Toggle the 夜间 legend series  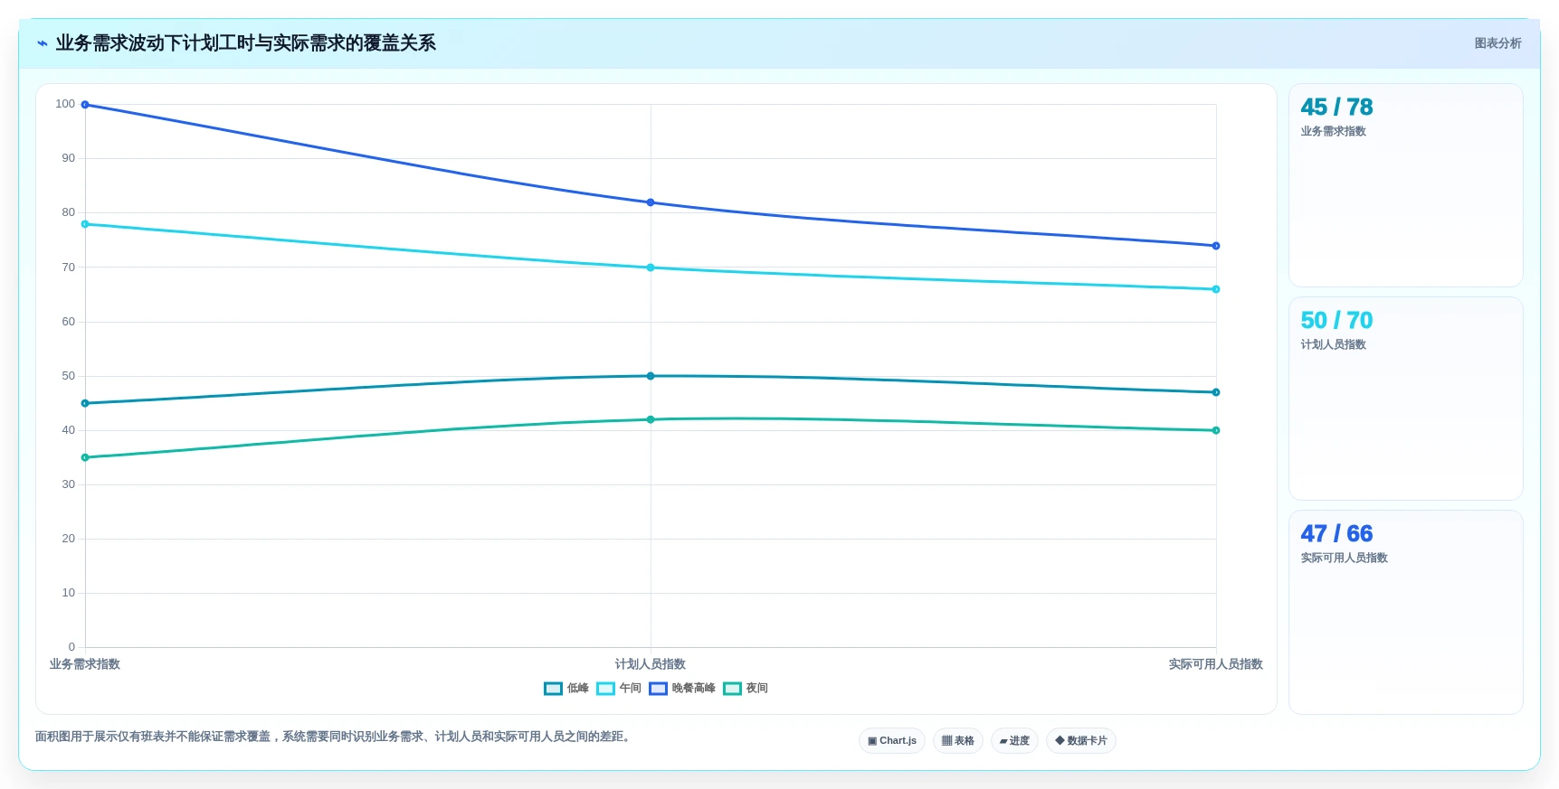click(x=746, y=689)
